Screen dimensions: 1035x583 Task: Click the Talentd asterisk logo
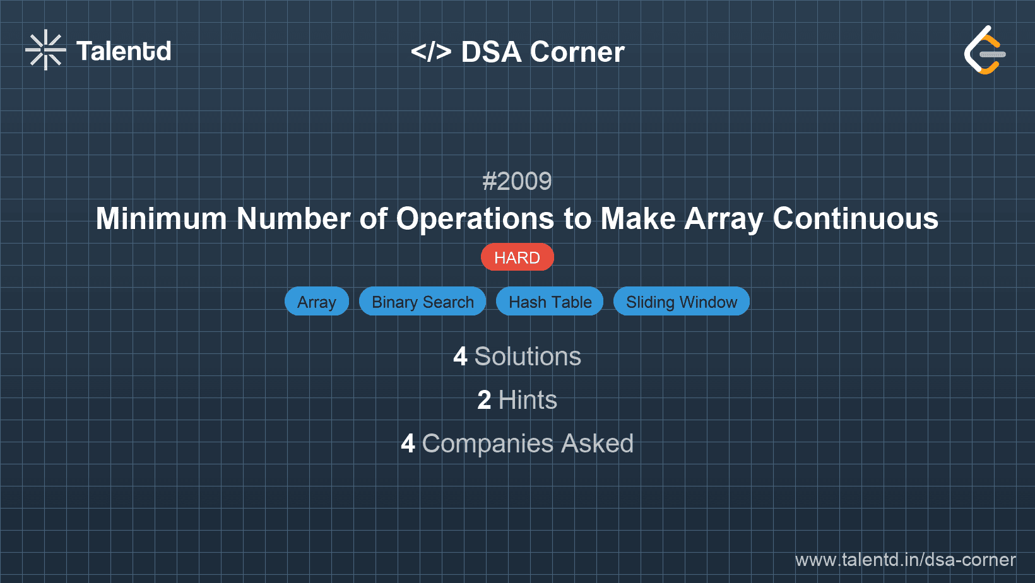pos(45,50)
